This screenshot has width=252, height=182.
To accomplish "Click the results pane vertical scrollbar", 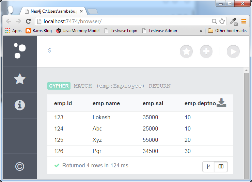I will click(x=246, y=126).
